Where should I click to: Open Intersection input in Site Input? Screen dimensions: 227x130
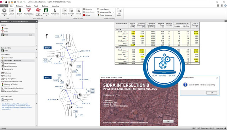(7, 58)
